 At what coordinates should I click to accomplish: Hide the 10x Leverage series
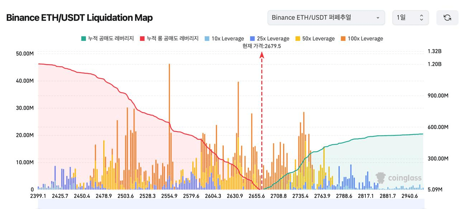coord(224,38)
